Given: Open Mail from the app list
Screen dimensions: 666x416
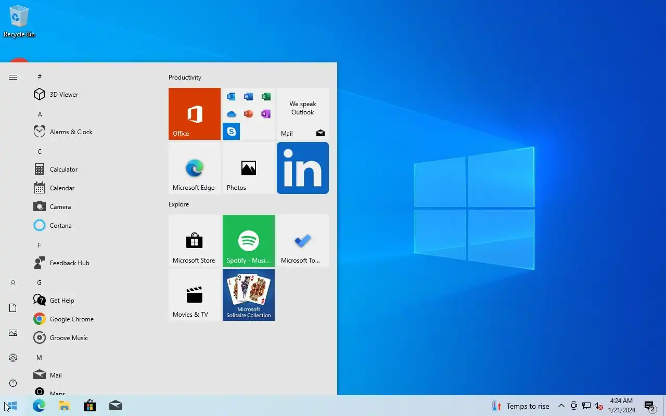Looking at the screenshot, I should point(94,375).
